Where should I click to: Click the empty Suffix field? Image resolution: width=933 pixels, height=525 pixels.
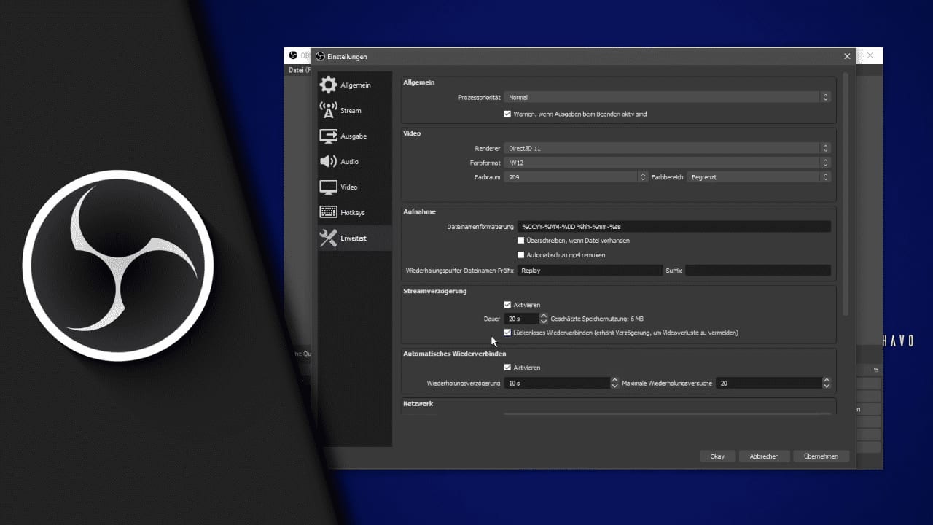click(758, 271)
